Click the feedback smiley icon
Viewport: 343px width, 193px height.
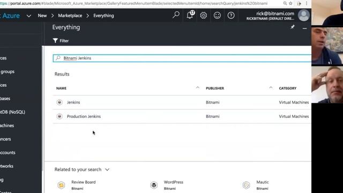pos(217,16)
